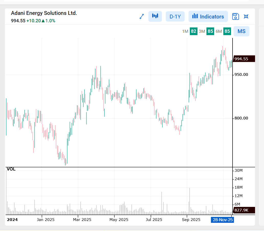Click the 24M volume axis label

(239, 179)
